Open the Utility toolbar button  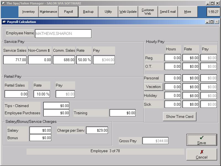(x=108, y=12)
